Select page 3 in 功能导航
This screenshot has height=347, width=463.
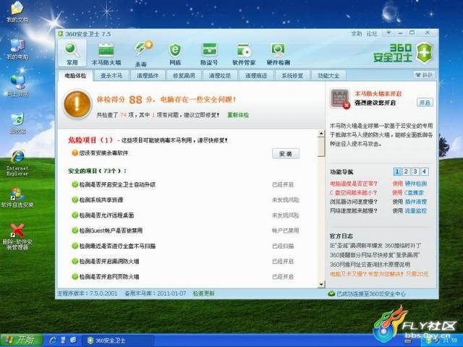[415, 171]
